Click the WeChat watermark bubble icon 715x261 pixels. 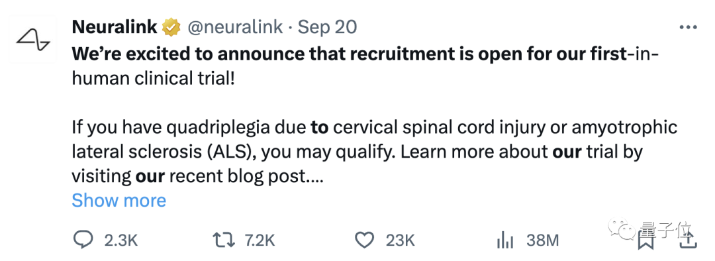[624, 229]
